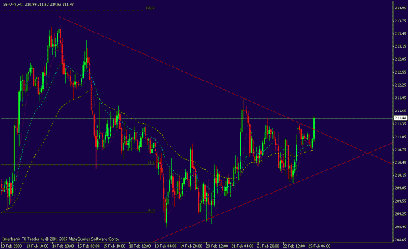Select the 213.45 price axis label
The width and height of the screenshot is (408, 249).
(400, 33)
